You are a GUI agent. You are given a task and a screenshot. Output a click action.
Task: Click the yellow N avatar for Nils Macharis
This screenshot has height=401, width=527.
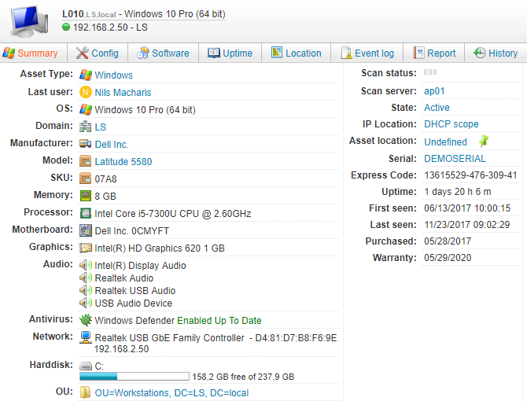(x=86, y=92)
